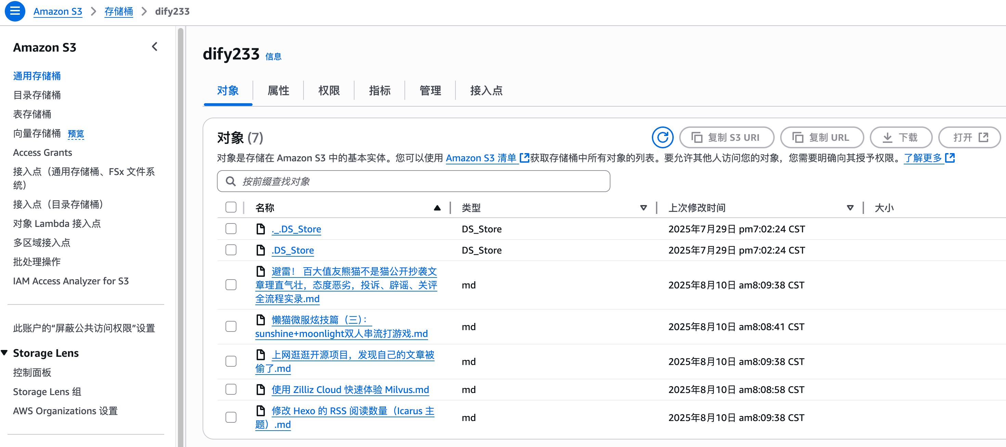Click the external link icon after 了解更多

point(950,158)
